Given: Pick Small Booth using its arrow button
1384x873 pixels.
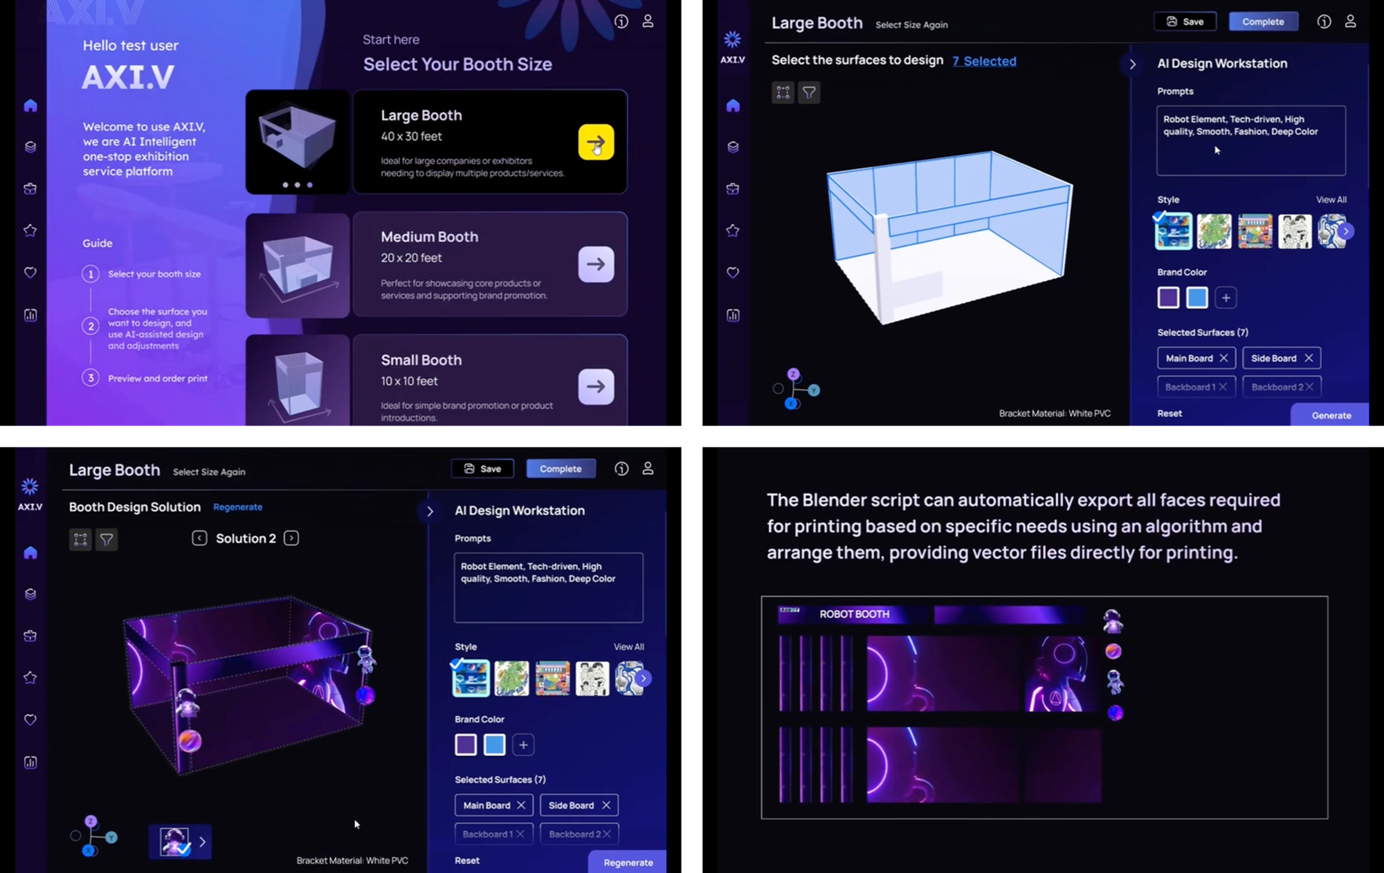Looking at the screenshot, I should (596, 387).
